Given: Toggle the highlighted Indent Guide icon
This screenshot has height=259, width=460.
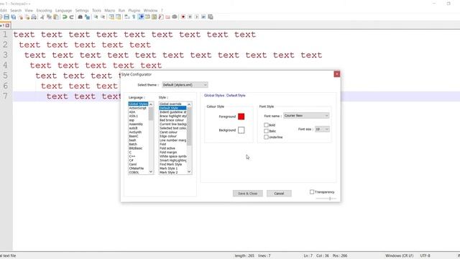Looking at the screenshot, I should coord(141,17).
